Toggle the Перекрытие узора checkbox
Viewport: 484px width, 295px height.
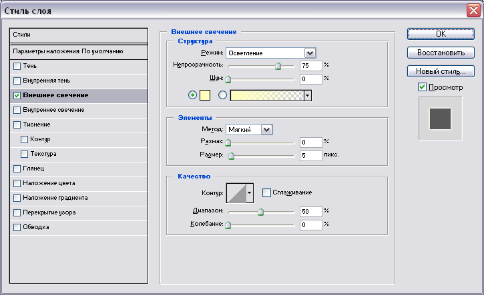pos(17,213)
